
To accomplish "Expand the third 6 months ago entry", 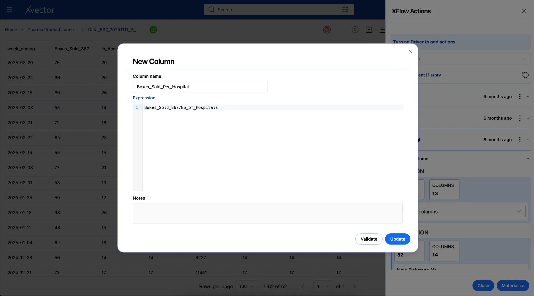I will pyautogui.click(x=528, y=140).
